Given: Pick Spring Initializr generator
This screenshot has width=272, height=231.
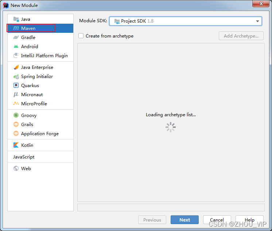Looking at the screenshot, I should coord(40,77).
